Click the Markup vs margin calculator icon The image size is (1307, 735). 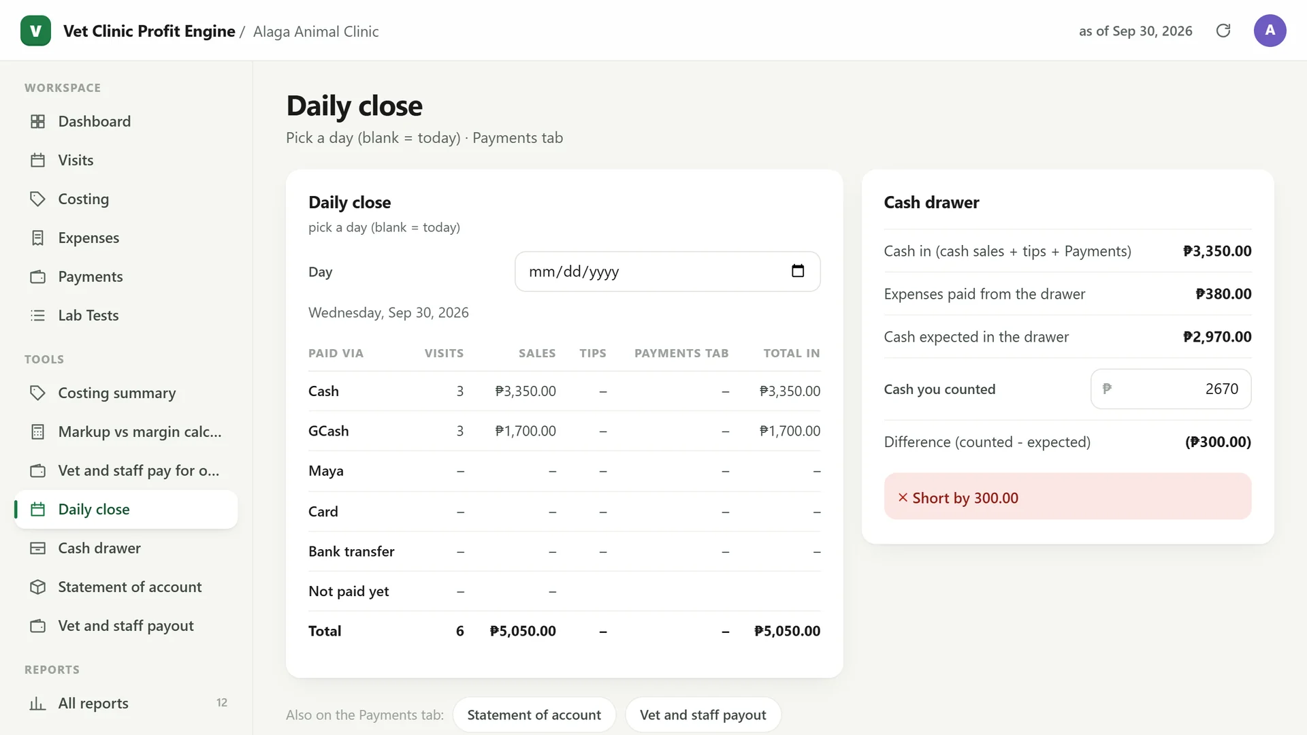point(38,431)
